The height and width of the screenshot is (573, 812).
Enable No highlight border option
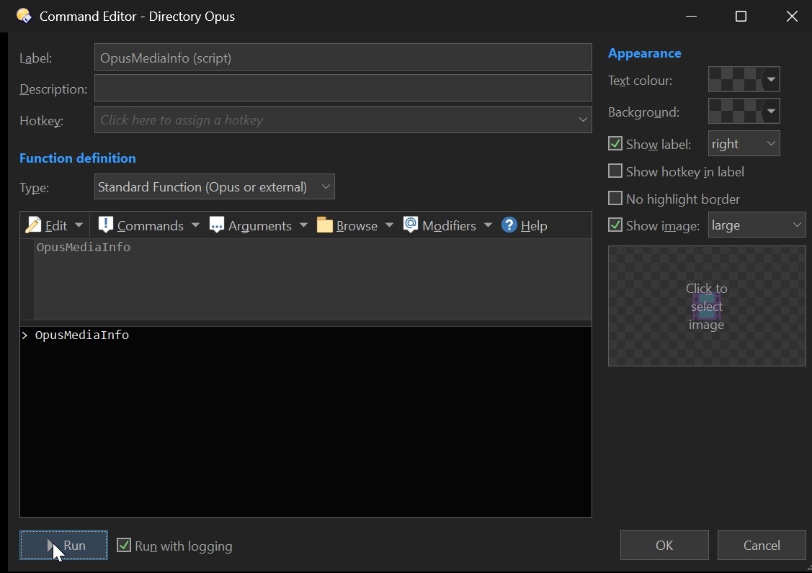click(615, 199)
